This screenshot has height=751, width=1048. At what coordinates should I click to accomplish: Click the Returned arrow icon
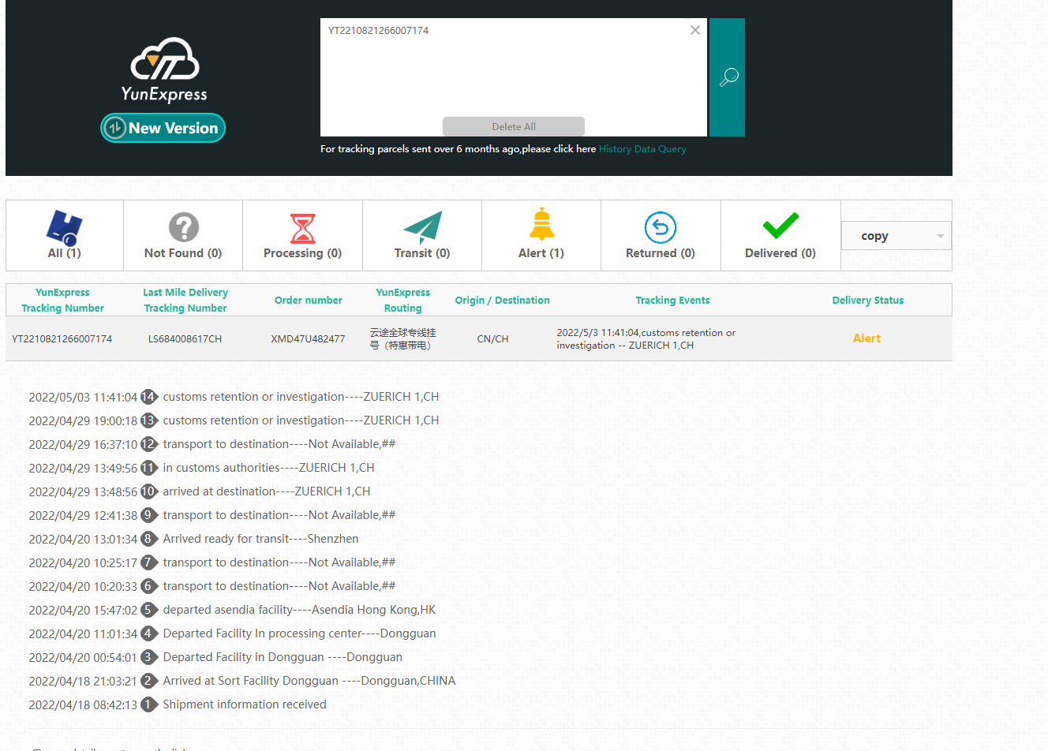pyautogui.click(x=660, y=228)
